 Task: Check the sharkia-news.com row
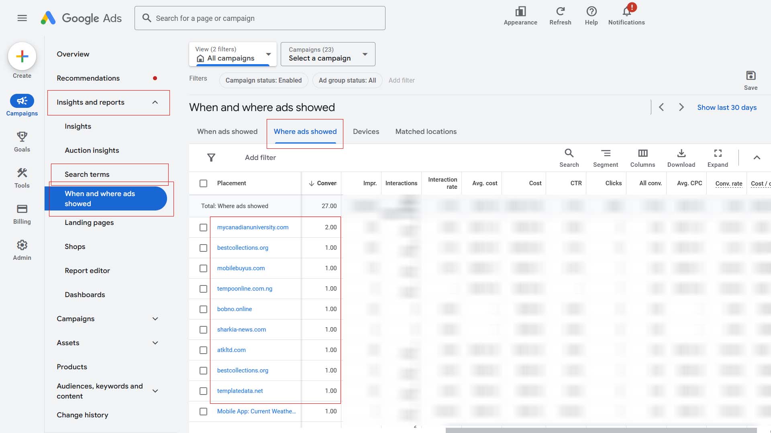204,330
